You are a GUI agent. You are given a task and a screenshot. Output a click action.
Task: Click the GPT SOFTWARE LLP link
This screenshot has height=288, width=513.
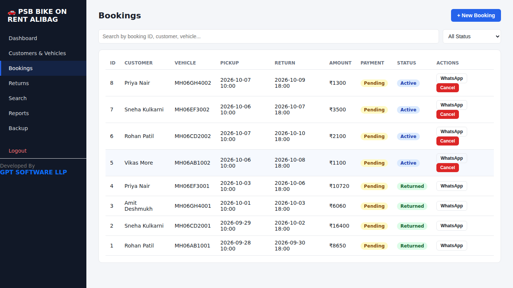[x=33, y=172]
